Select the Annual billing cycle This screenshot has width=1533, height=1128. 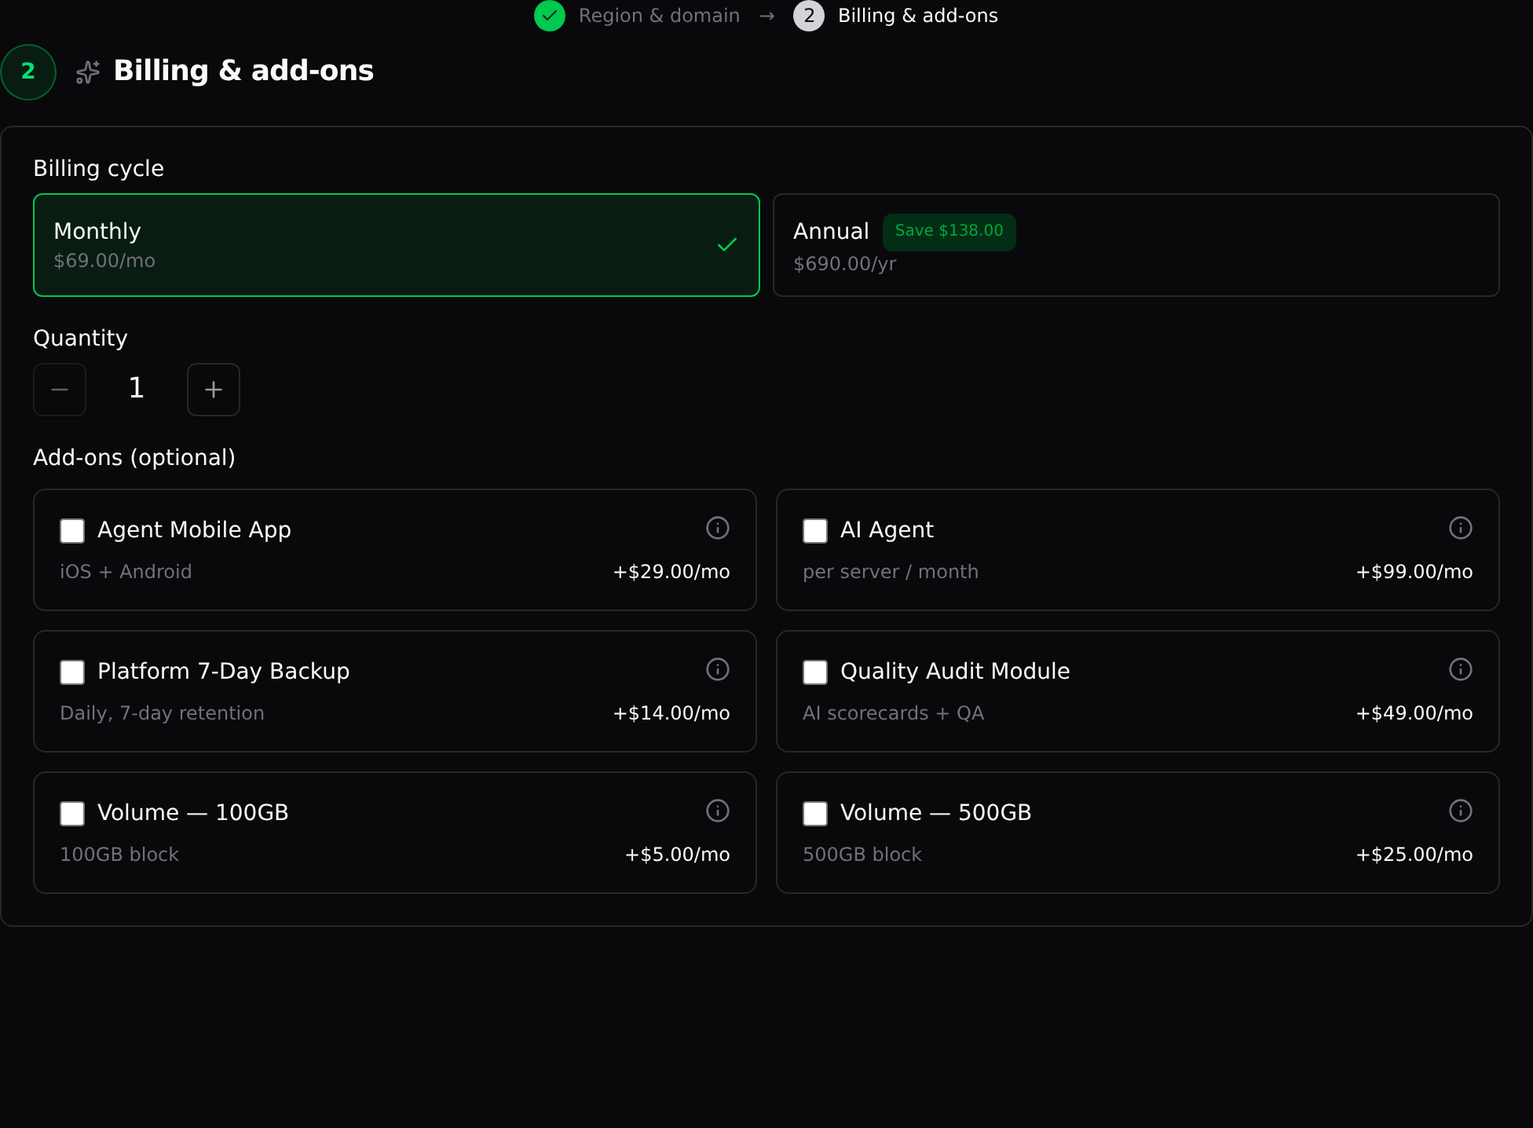click(1136, 245)
